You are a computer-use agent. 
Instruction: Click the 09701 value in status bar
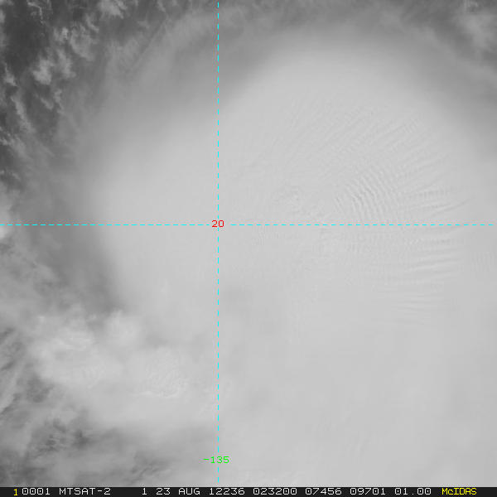click(x=368, y=491)
